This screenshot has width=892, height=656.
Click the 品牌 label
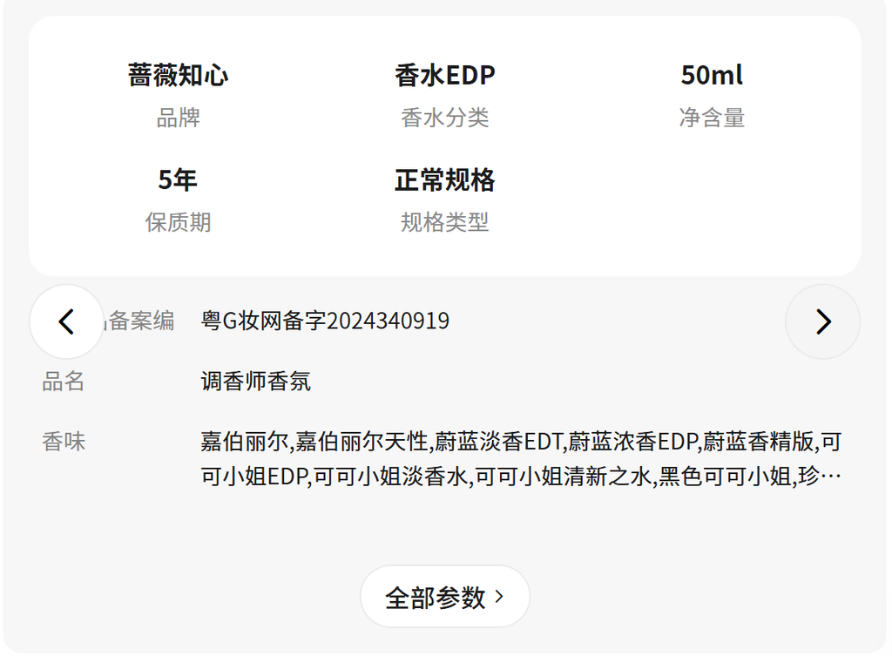coord(178,118)
